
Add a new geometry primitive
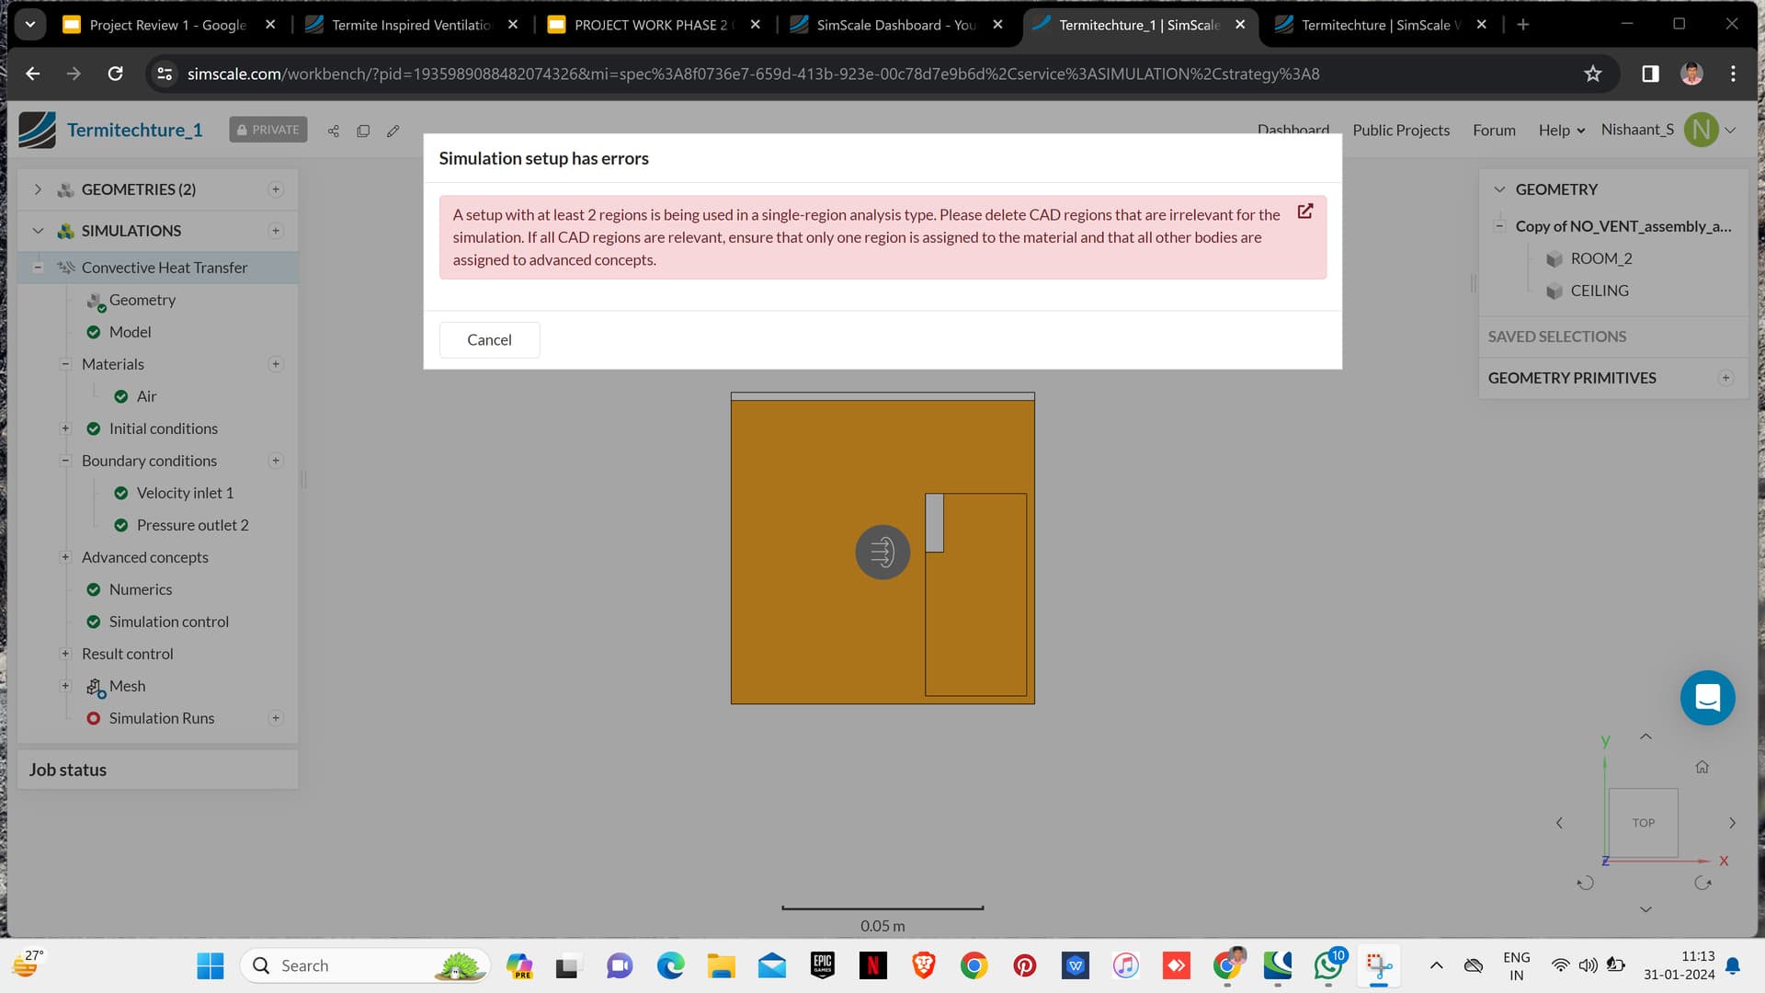point(1725,378)
